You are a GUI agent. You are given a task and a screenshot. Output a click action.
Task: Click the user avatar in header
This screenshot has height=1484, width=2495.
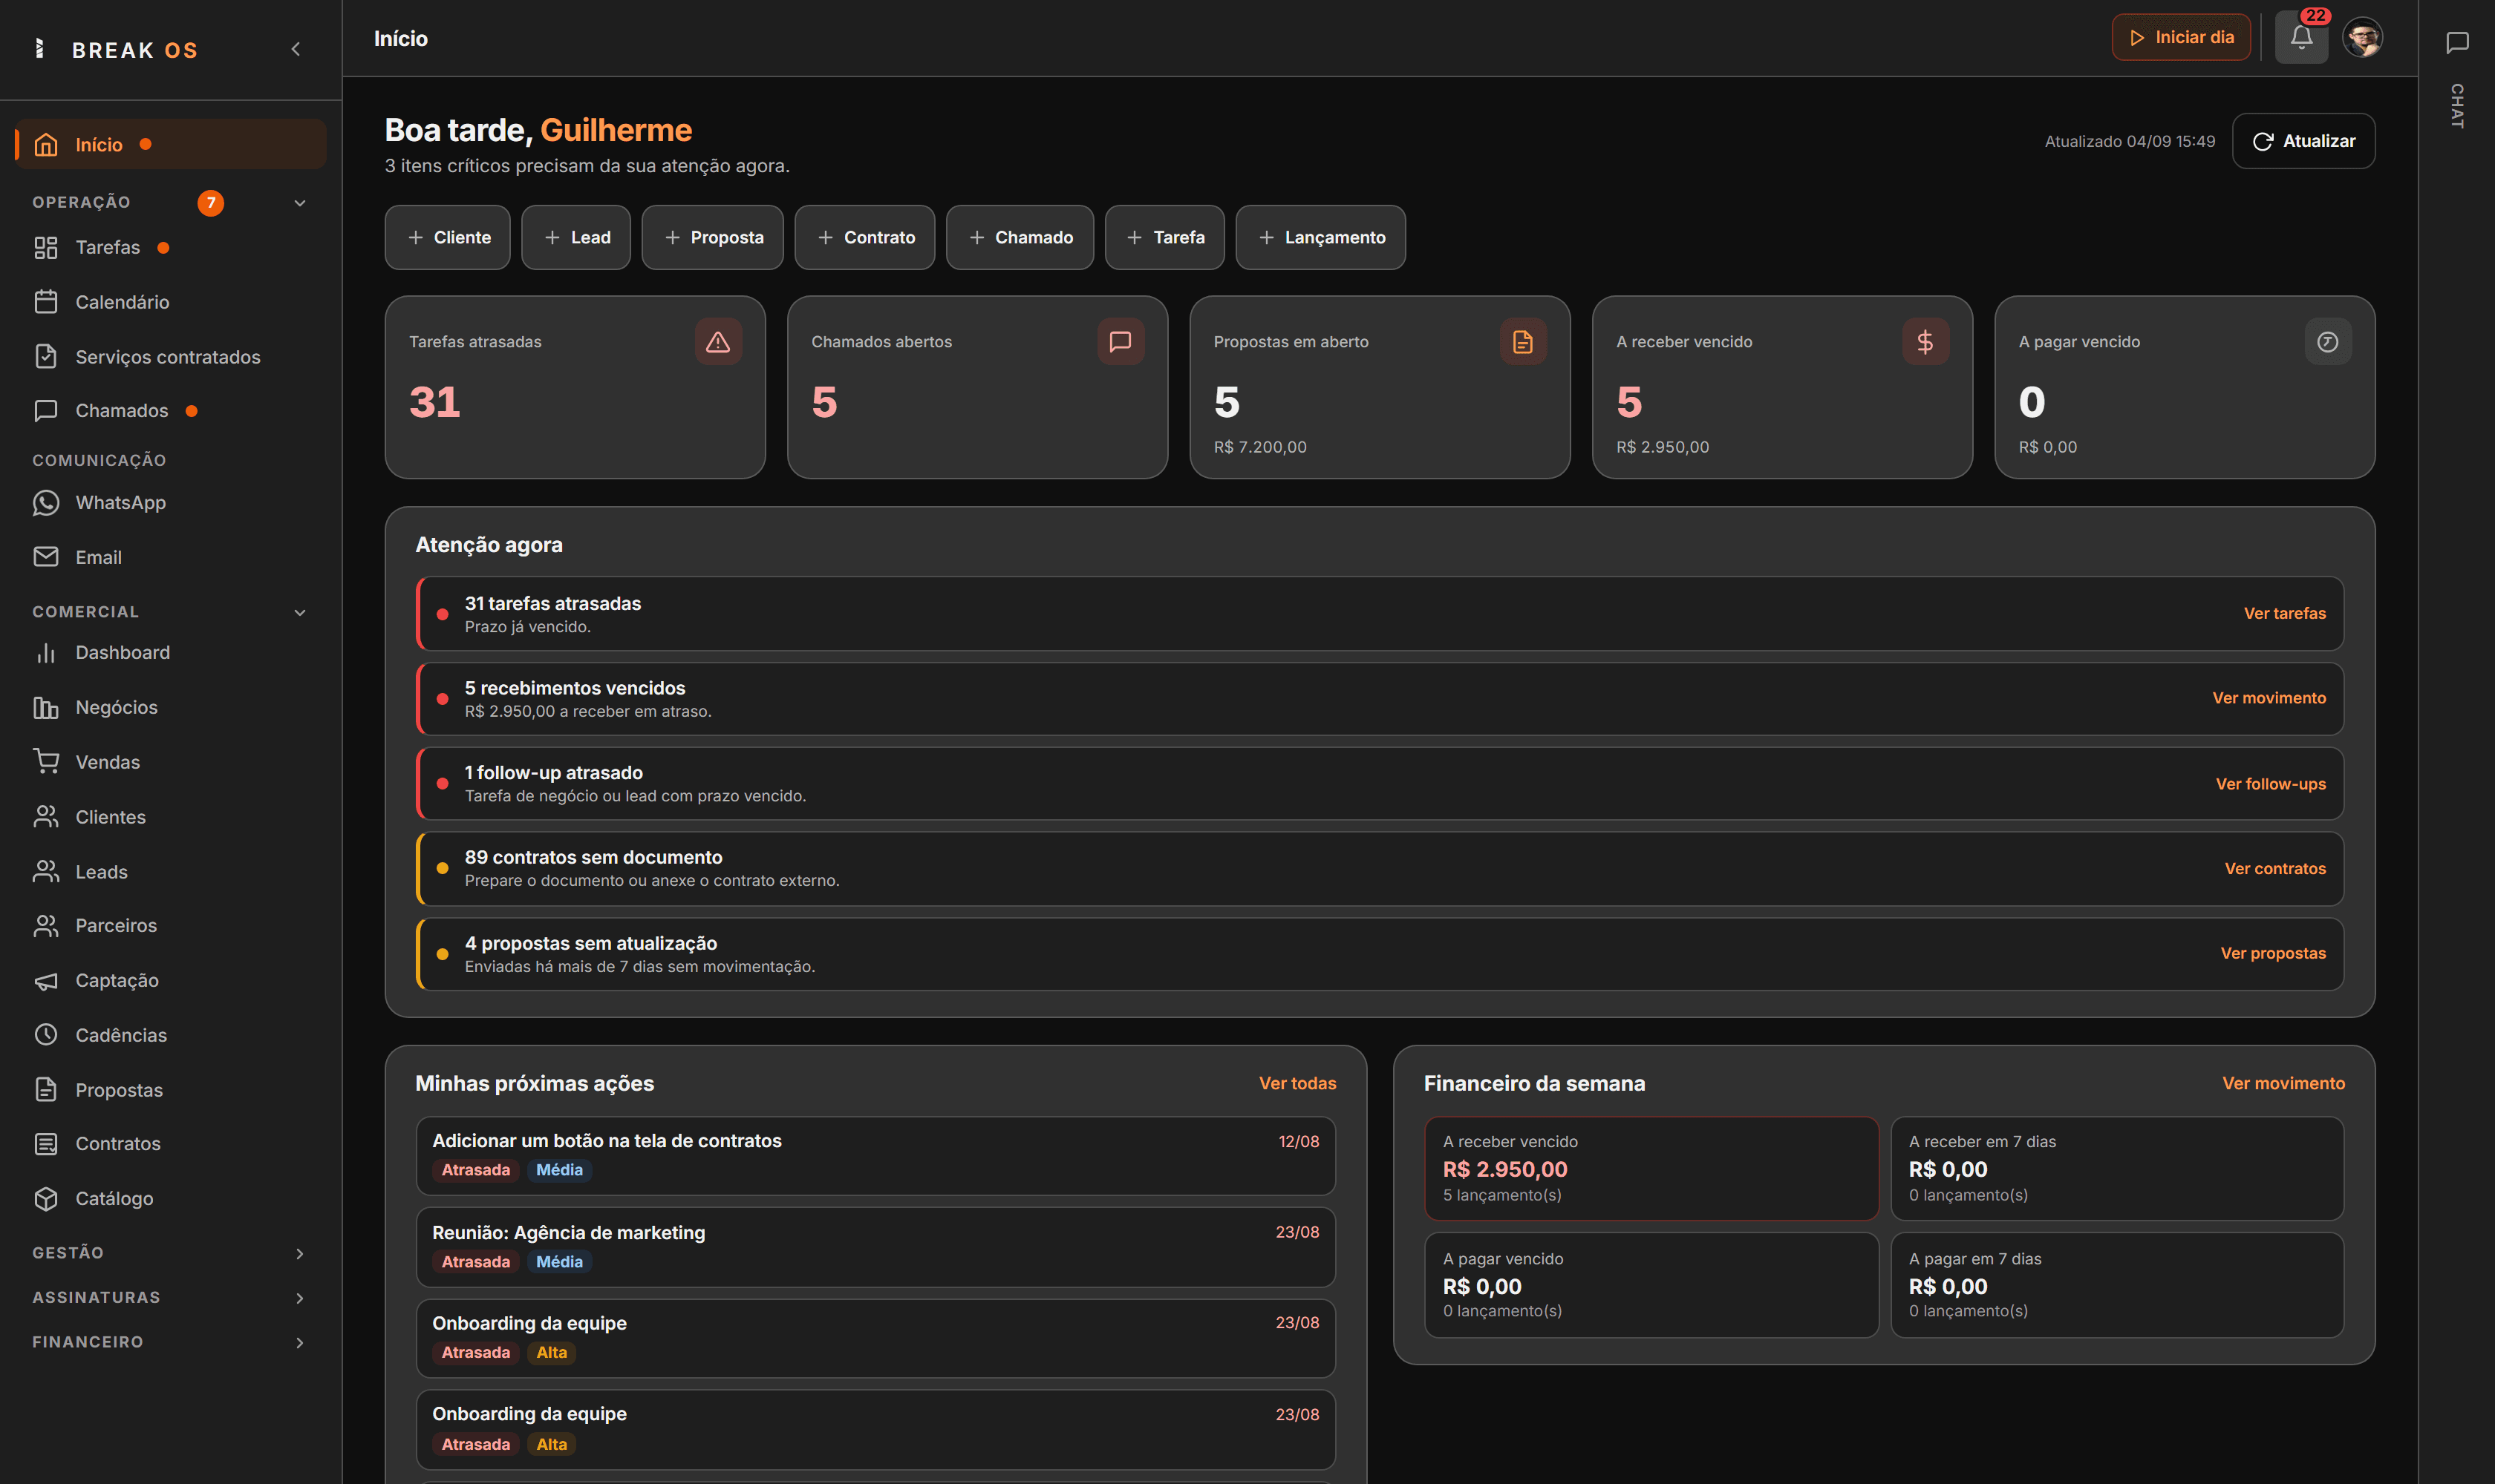[2363, 38]
